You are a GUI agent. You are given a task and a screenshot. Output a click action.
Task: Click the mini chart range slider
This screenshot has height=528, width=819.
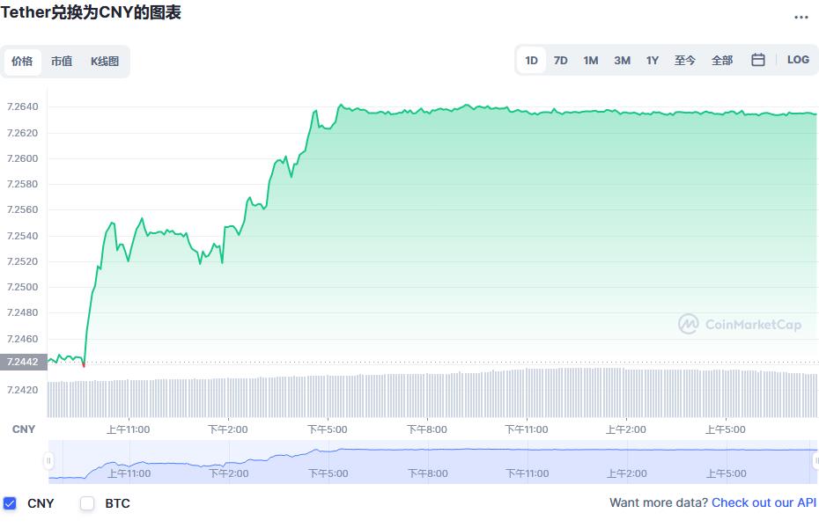432,459
